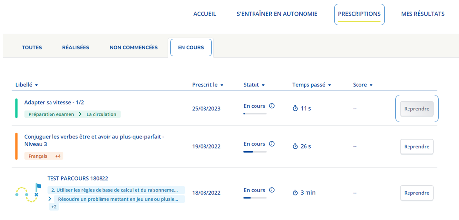Switch to the Non commencées tab
The height and width of the screenshot is (220, 459).
(134, 47)
